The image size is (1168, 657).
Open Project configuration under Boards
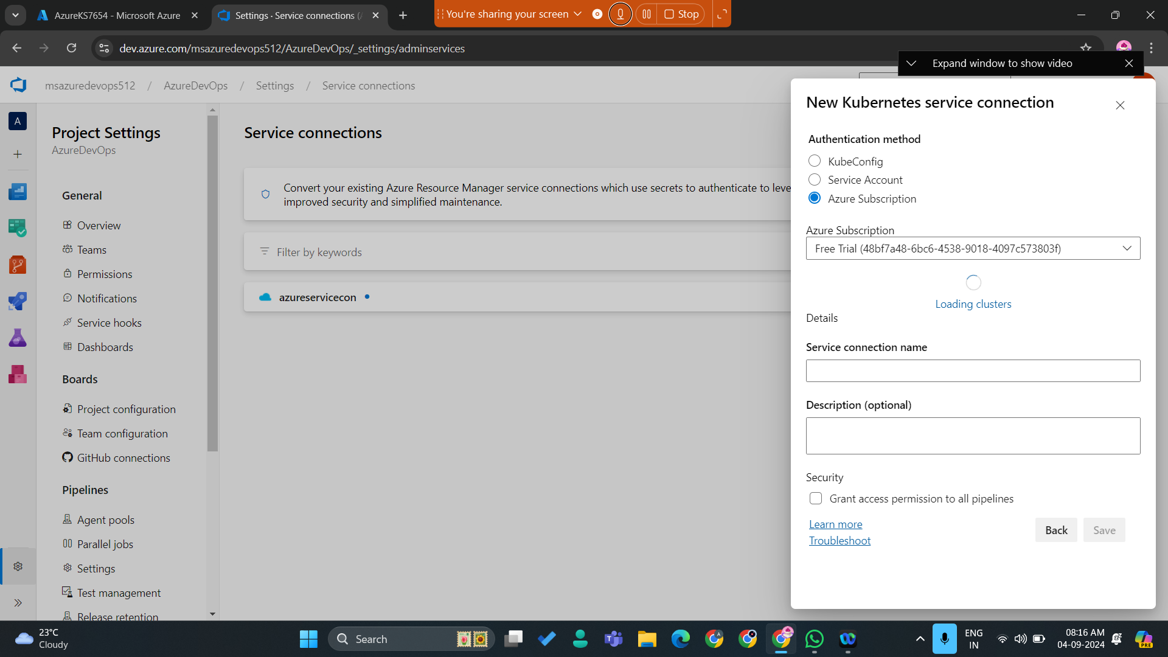(126, 409)
